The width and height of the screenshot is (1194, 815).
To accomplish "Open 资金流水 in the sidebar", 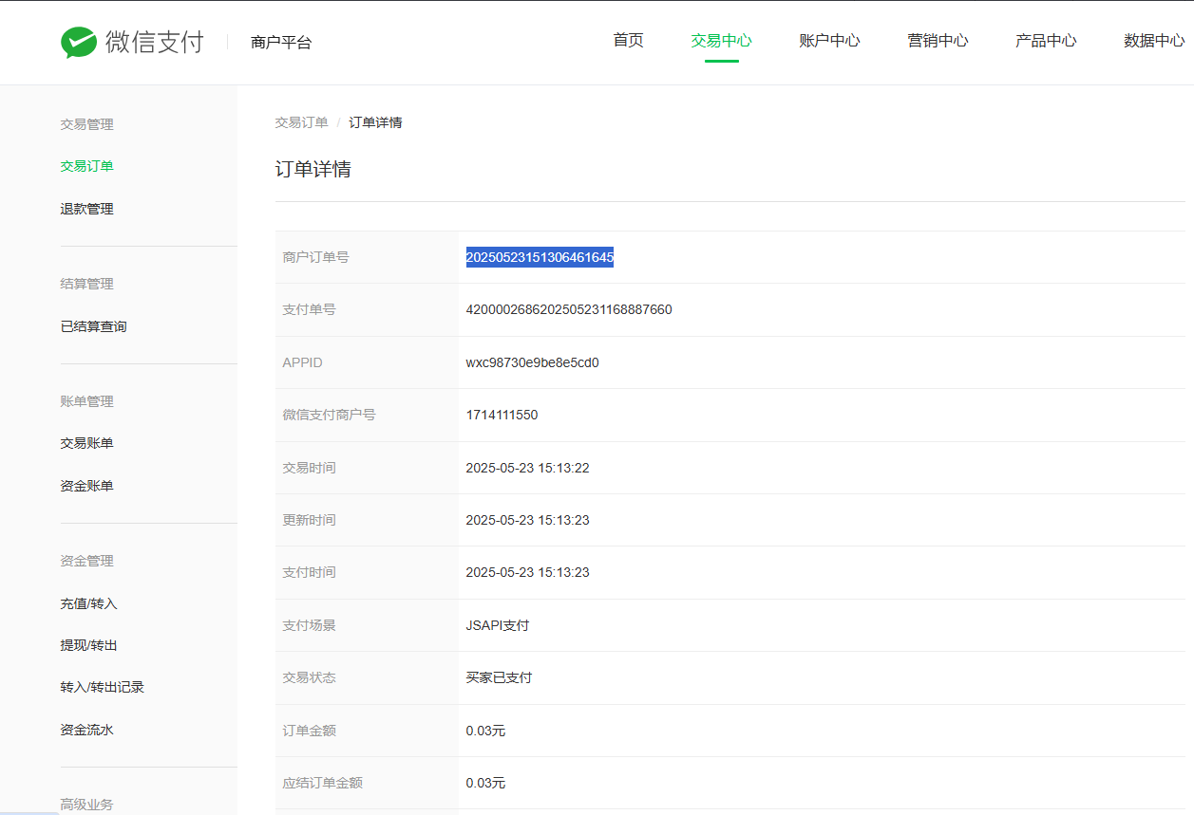I will point(87,730).
